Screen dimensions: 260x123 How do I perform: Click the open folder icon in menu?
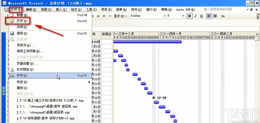click(12, 21)
